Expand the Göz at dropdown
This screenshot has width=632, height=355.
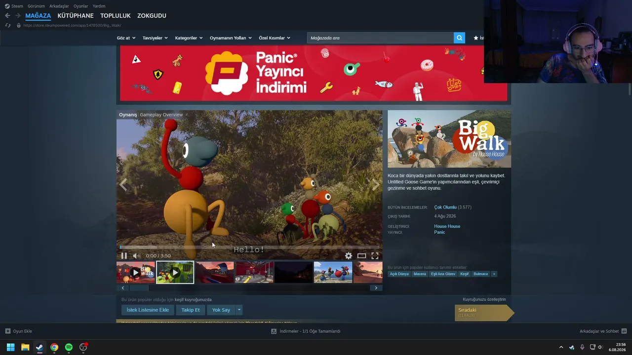[x=126, y=38]
